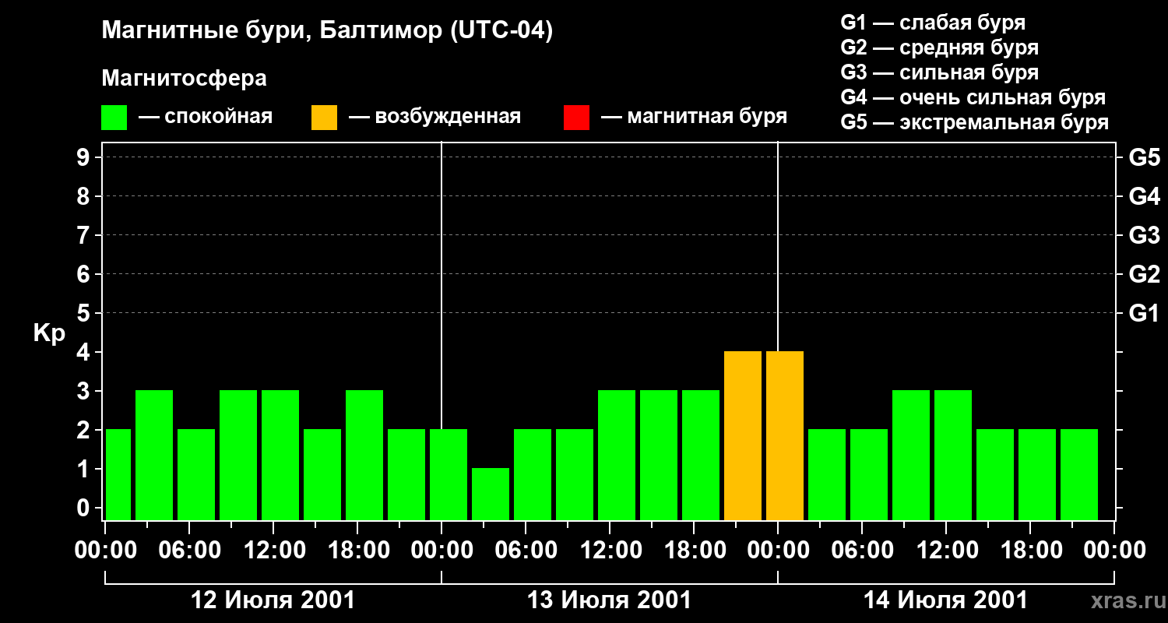The image size is (1168, 623).
Task: Select the "G3 — сильная буря" legend line
Action: tap(939, 72)
